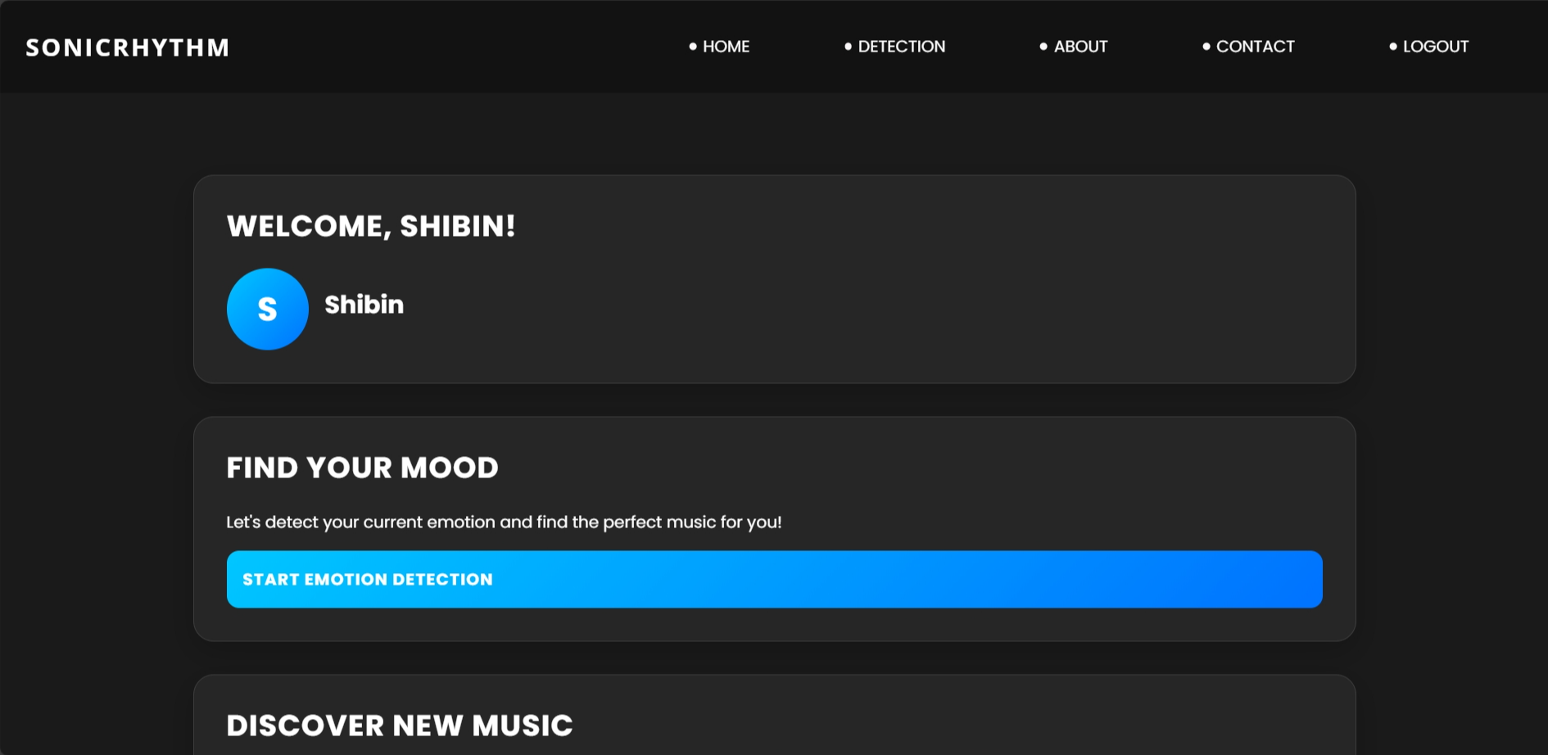Screen dimensions: 1548x755
Task: Select ABOUT in the navigation bar
Action: pos(1081,47)
